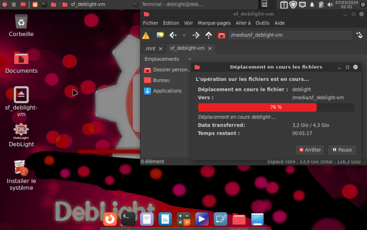Open the Marque-pages menu
The height and width of the screenshot is (230, 367).
214,23
